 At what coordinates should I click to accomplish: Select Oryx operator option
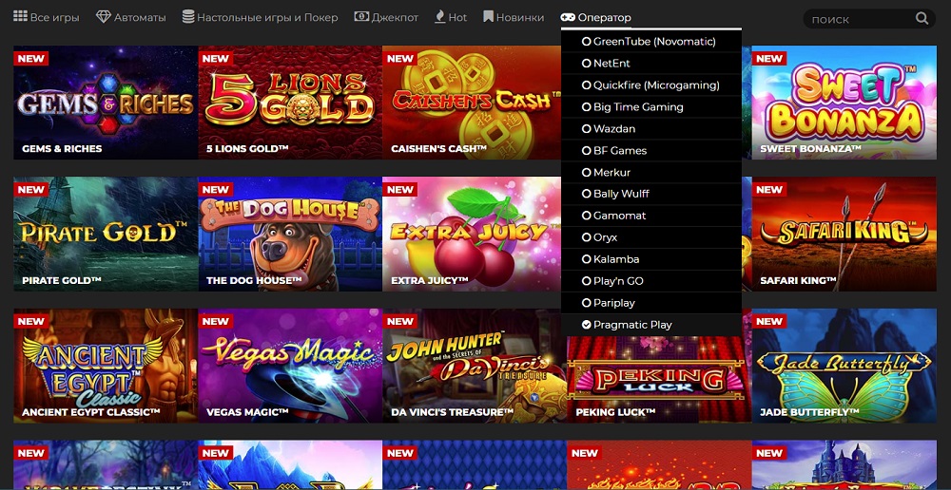(651, 237)
